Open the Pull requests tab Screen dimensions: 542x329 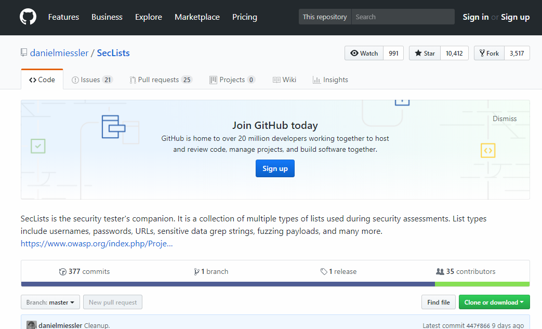click(x=161, y=80)
